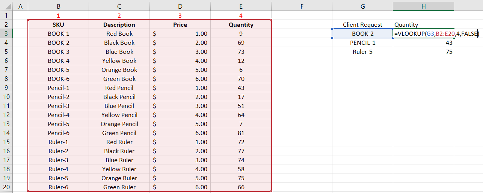Select quantity 77 for Black Ruler

(241, 151)
